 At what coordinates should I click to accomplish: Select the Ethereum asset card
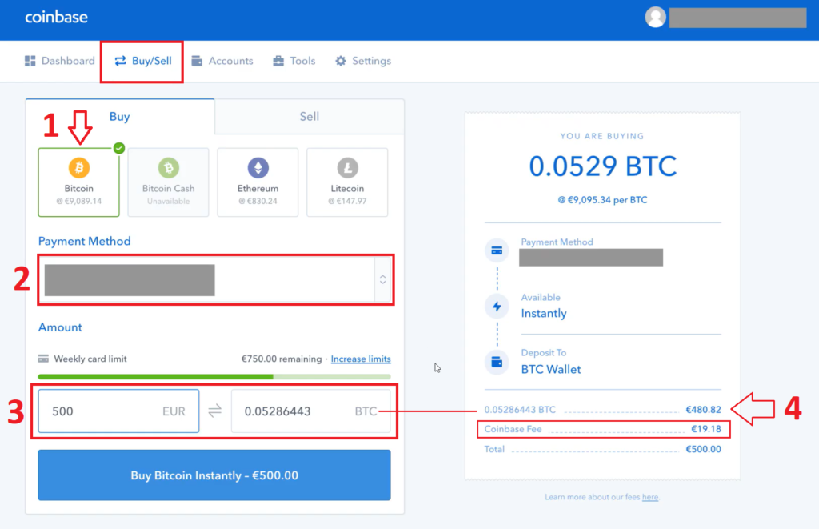coord(258,182)
